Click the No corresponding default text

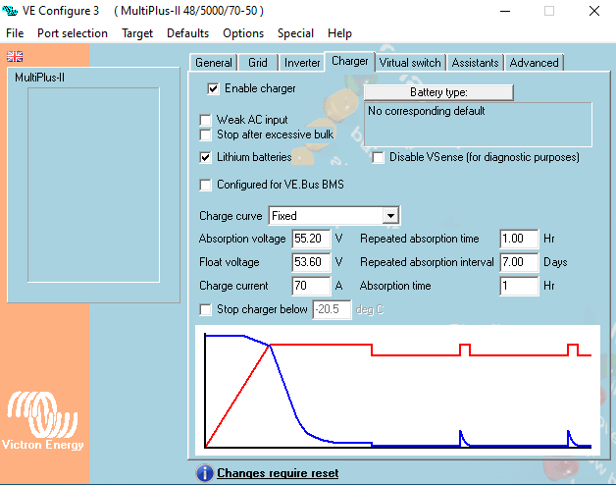coord(427,111)
